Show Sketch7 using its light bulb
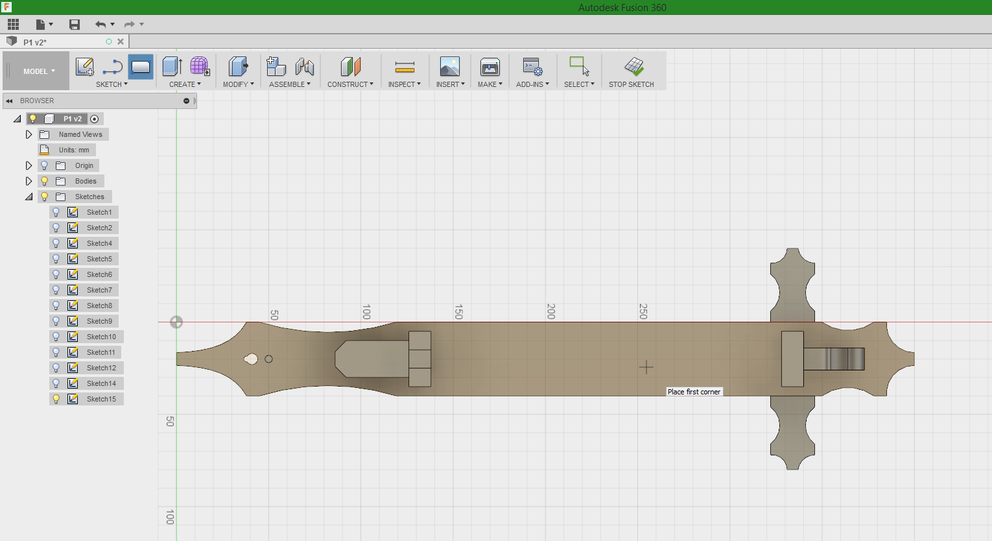Viewport: 992px width, 541px height. tap(56, 290)
